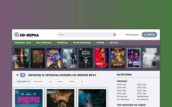The width and height of the screenshot is (172, 107).
Task: Click the carousel next arrow
Action: click(x=157, y=58)
